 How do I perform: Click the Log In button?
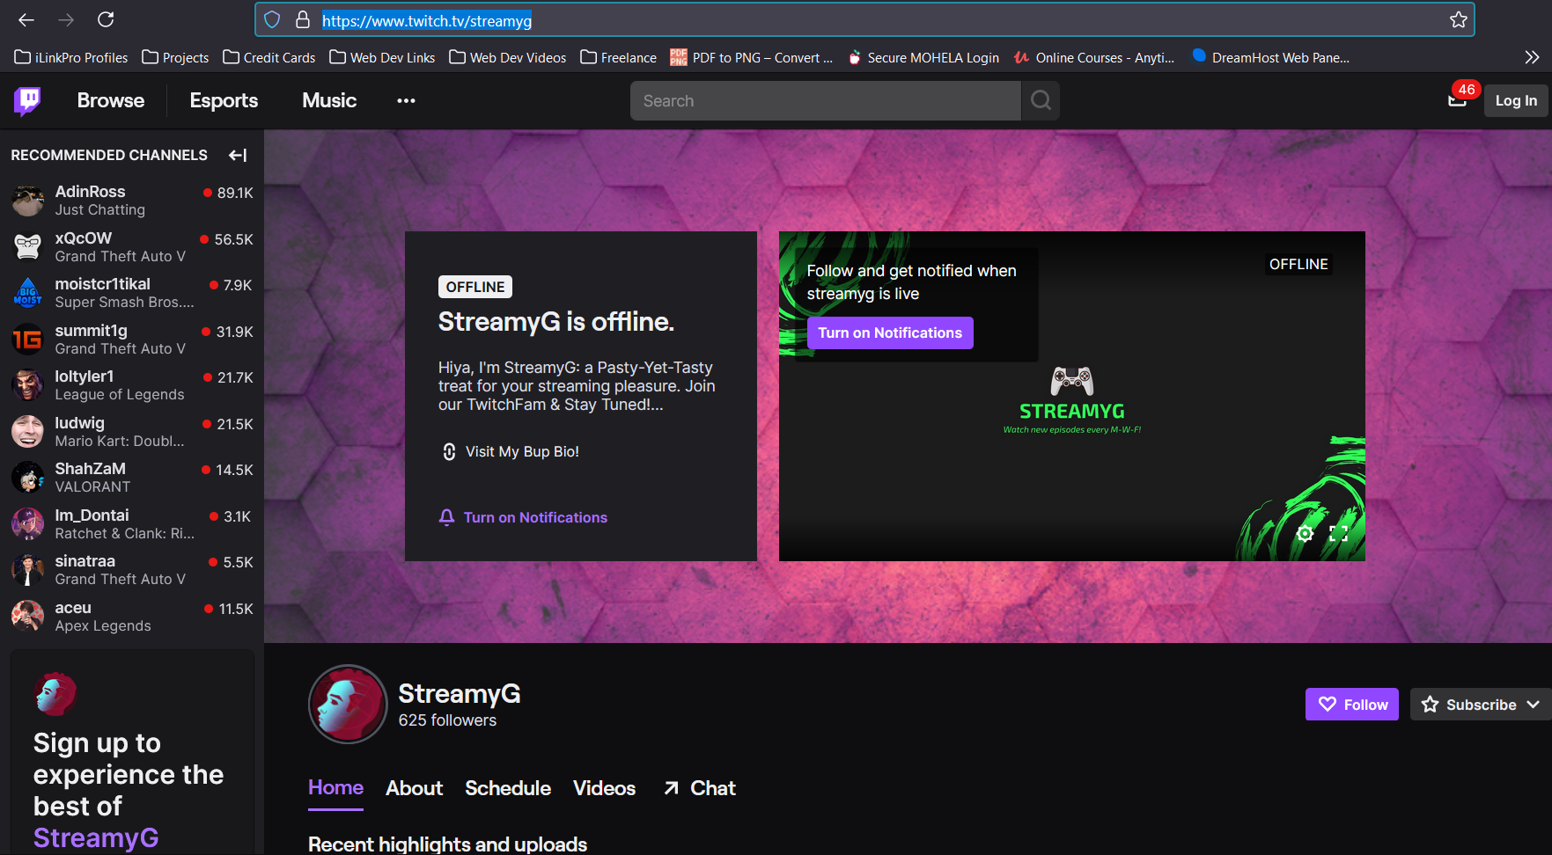[x=1516, y=100]
